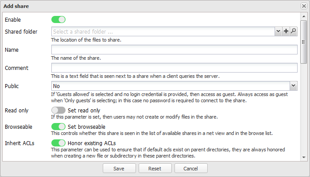Click into the Comment text field
The image size is (310, 177).
tap(174, 68)
